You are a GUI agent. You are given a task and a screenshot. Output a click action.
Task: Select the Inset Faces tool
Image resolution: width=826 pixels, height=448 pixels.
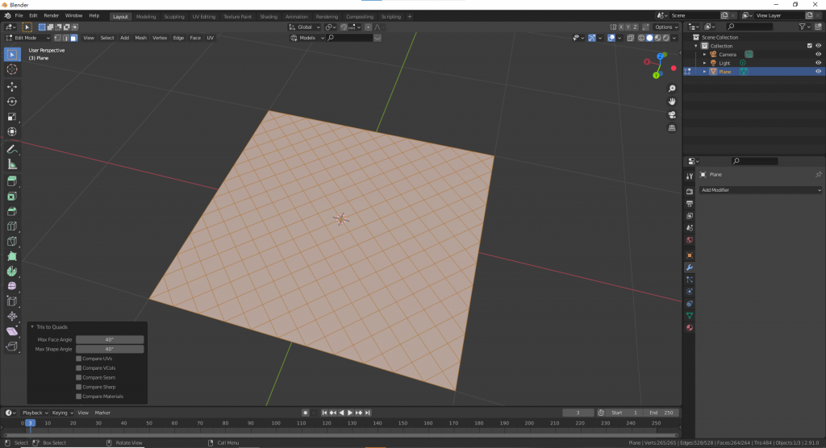click(12, 197)
